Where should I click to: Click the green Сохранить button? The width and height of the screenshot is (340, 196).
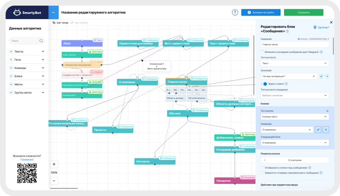304,12
